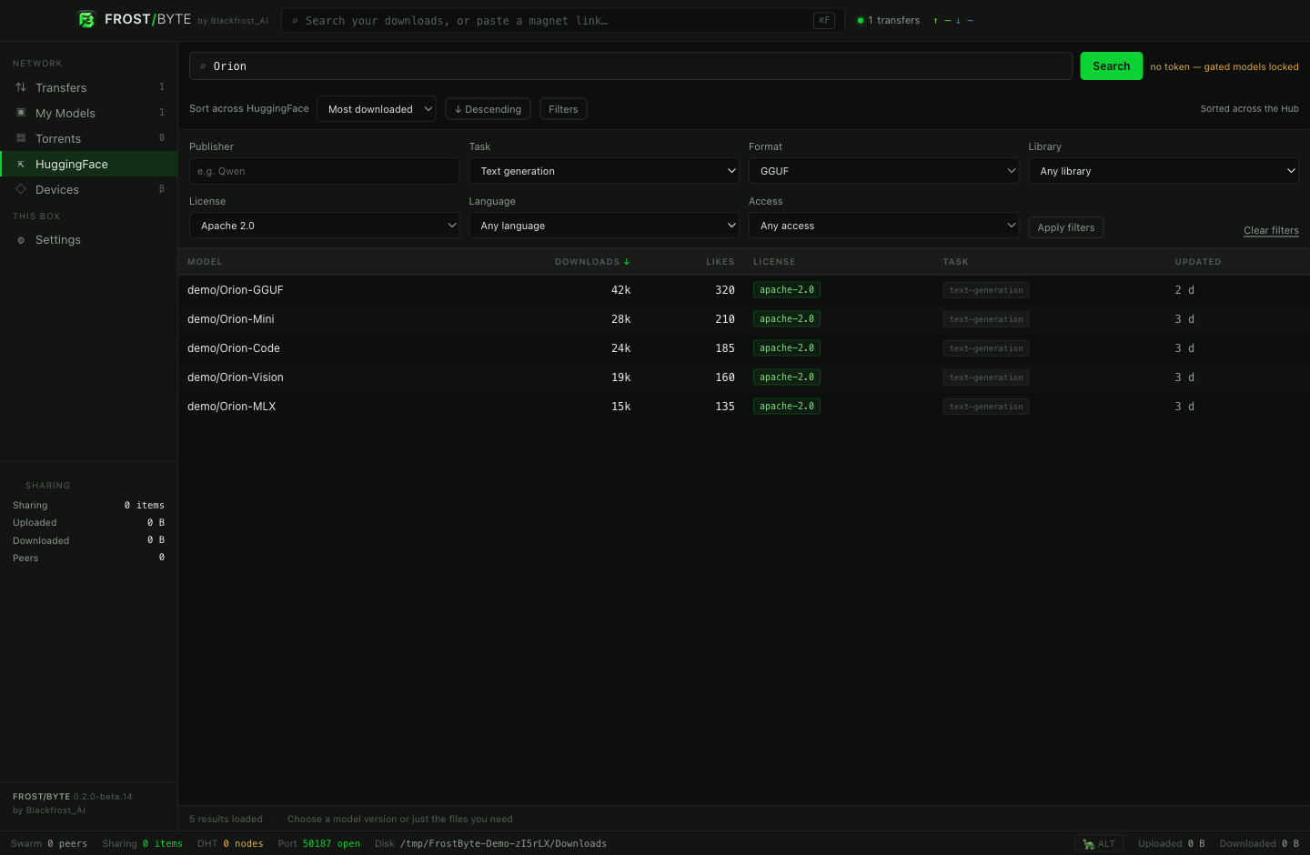
Task: Click the Clear filters link
Action: coord(1271,230)
